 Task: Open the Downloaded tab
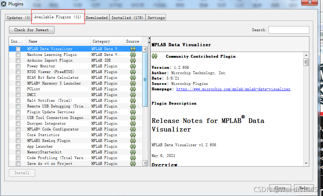coord(97,18)
